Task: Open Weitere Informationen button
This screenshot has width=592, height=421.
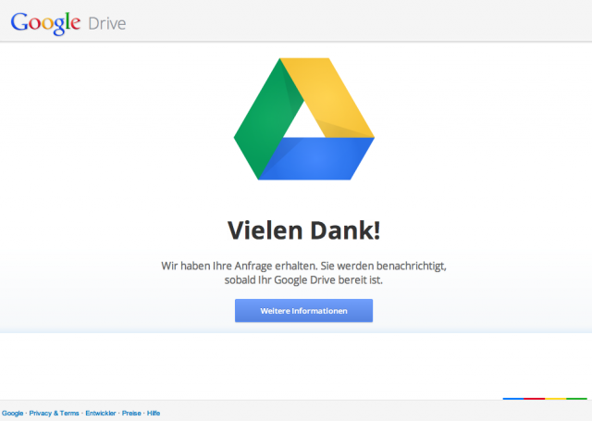Action: tap(303, 311)
